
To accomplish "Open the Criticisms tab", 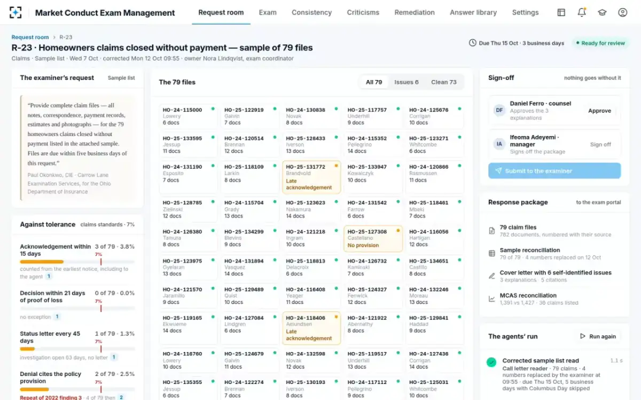I will pyautogui.click(x=363, y=12).
